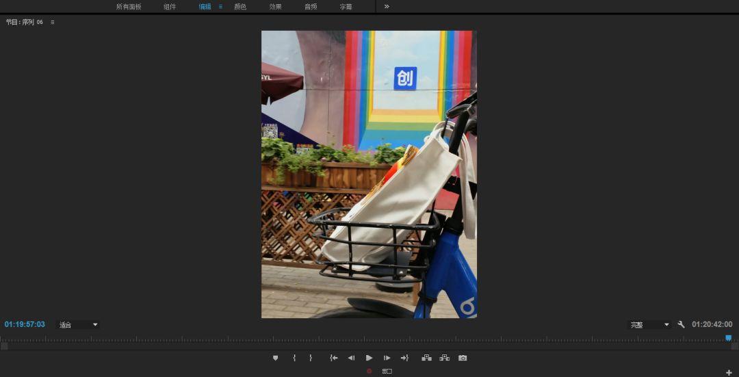Play the sequence preview
The height and width of the screenshot is (377, 739).
pyautogui.click(x=369, y=358)
